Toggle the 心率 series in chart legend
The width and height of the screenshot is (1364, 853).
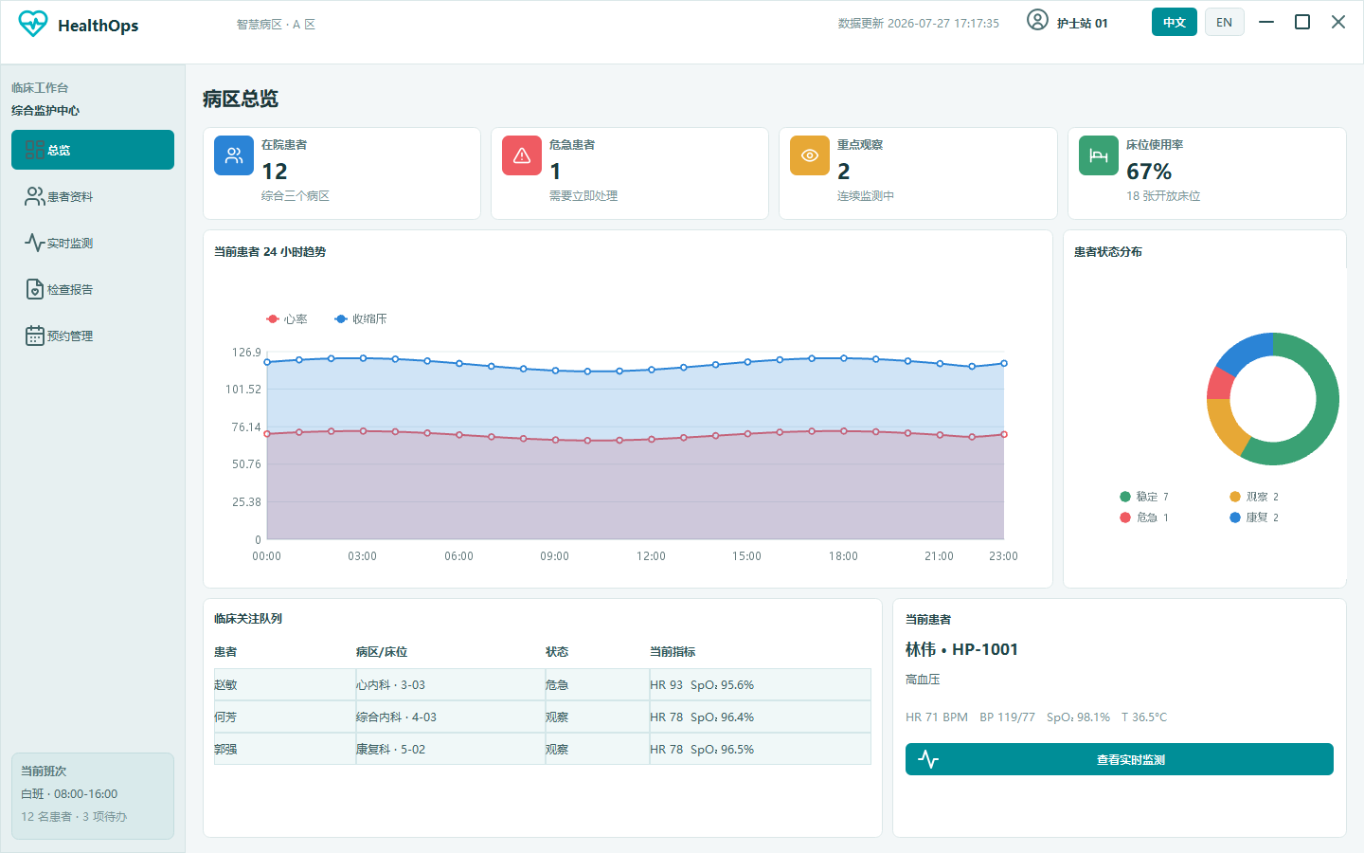(x=287, y=319)
